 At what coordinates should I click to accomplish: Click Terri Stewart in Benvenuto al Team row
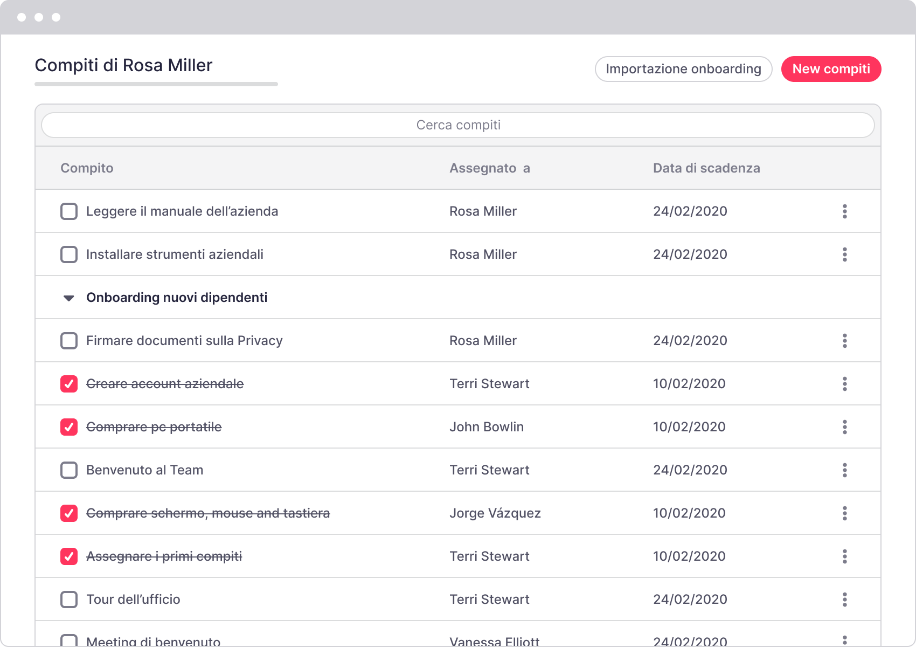tap(489, 470)
